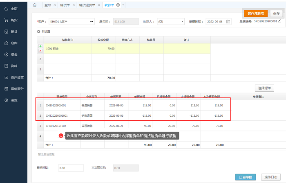Close the 收款单 tab

118,5
